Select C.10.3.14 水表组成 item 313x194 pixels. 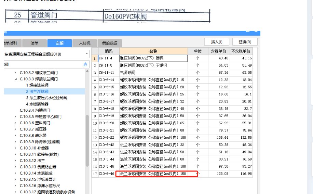tap(36, 173)
